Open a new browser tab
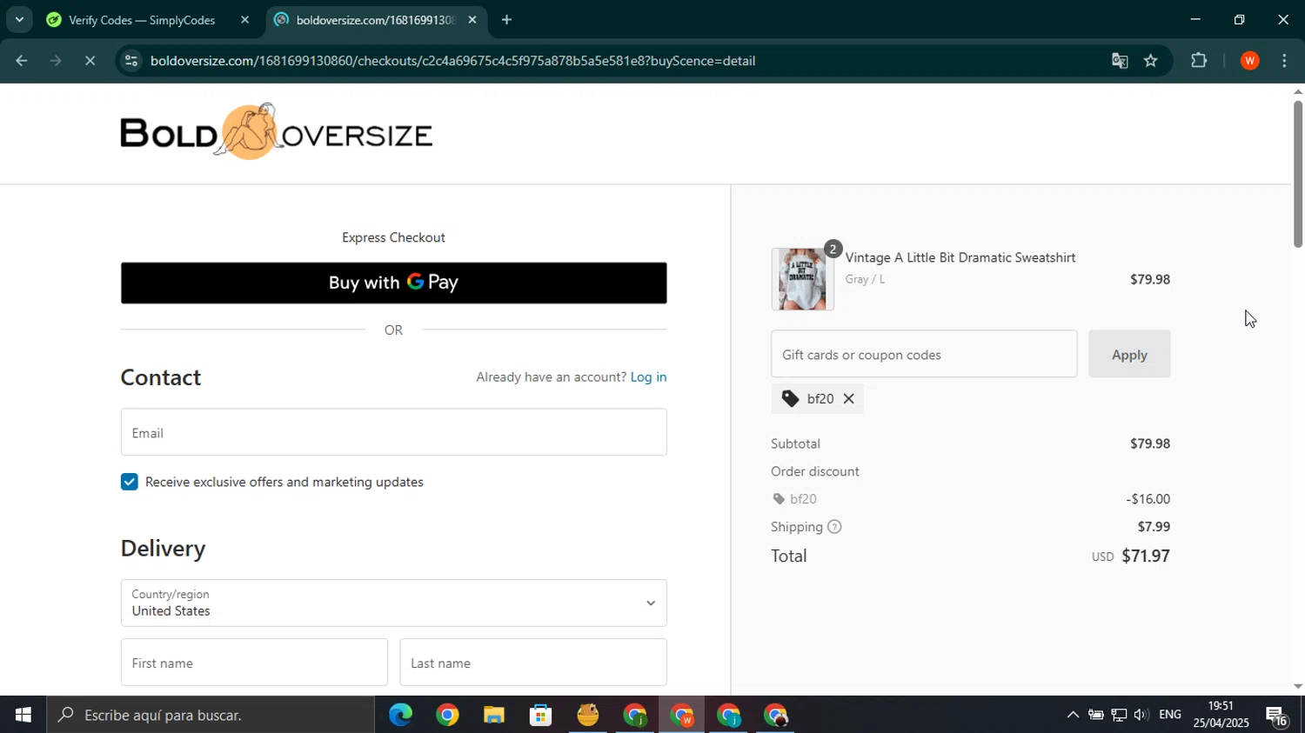 [506, 19]
